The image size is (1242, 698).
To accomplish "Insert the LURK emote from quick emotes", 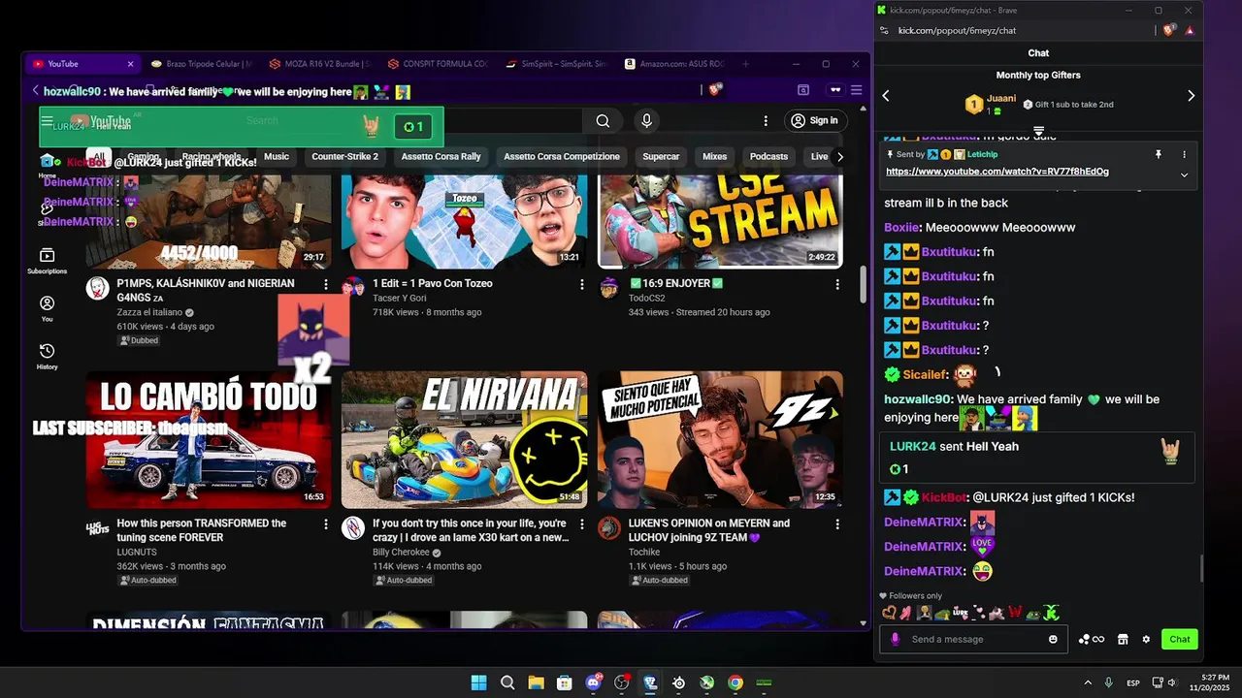I will point(961,613).
